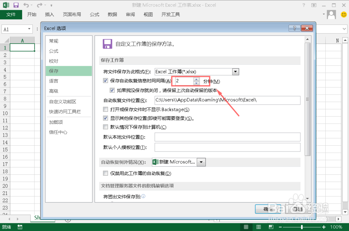This screenshot has width=349, height=231.
Task: Open the 插入 Insert ribbon tab
Action: [50, 15]
